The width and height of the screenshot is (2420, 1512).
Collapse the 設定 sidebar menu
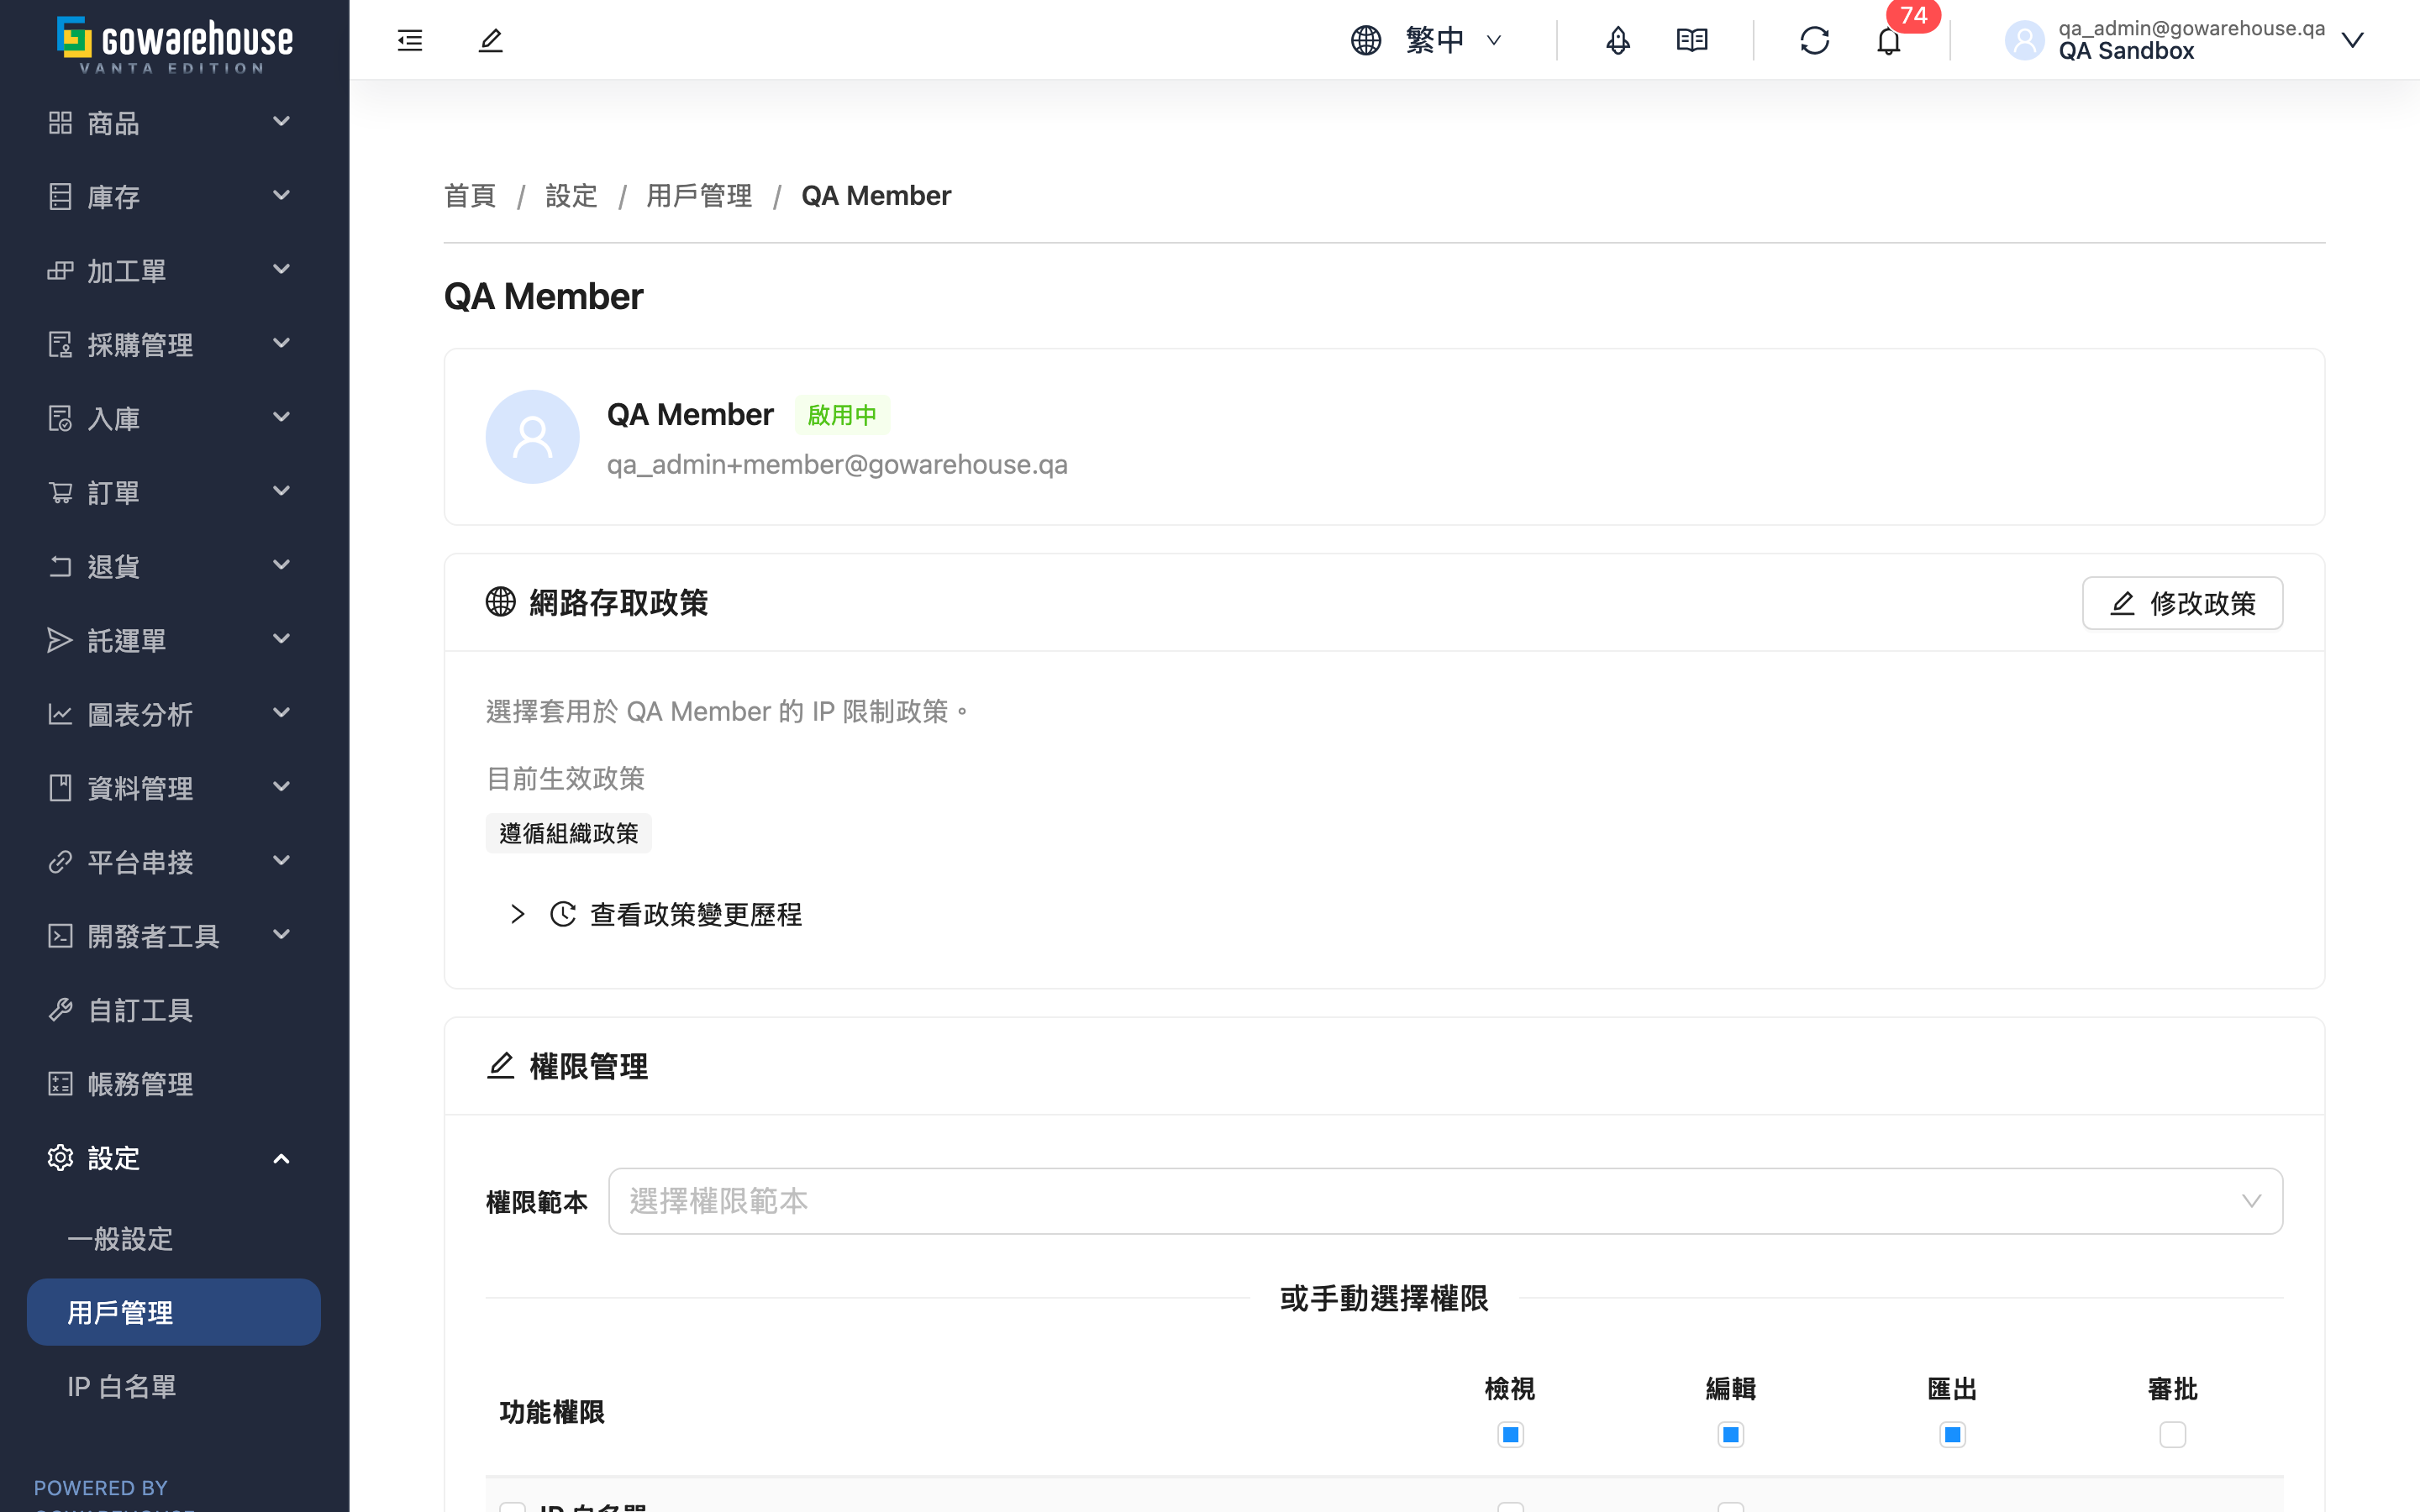281,1158
